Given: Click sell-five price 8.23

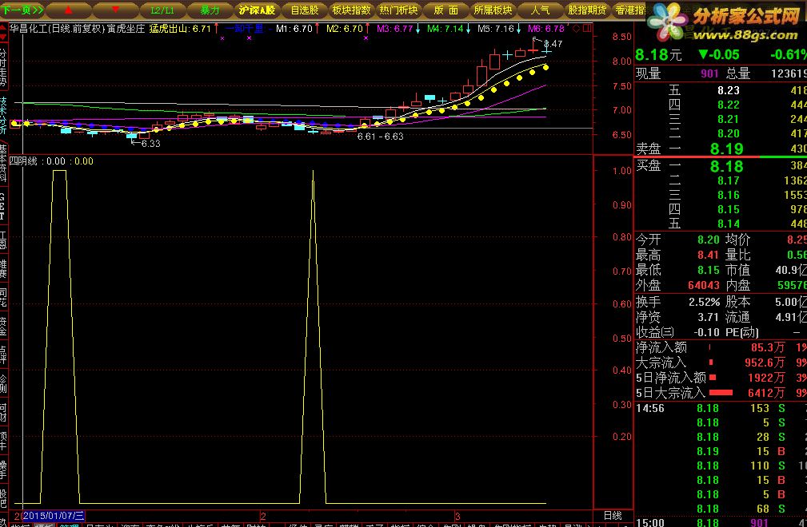Looking at the screenshot, I should 729,90.
